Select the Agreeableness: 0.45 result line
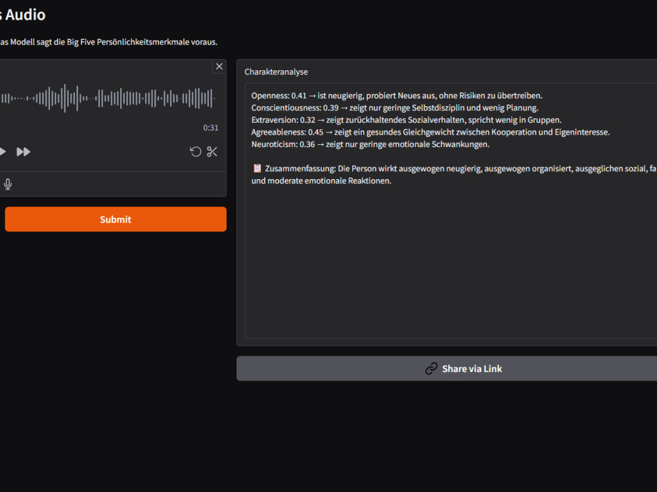 coord(430,133)
